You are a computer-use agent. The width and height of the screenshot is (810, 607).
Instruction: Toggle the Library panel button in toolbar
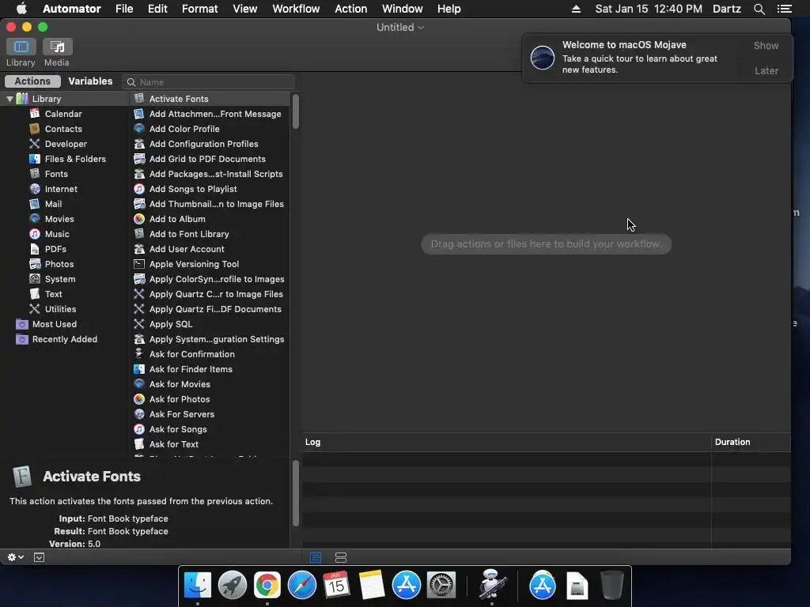click(21, 47)
